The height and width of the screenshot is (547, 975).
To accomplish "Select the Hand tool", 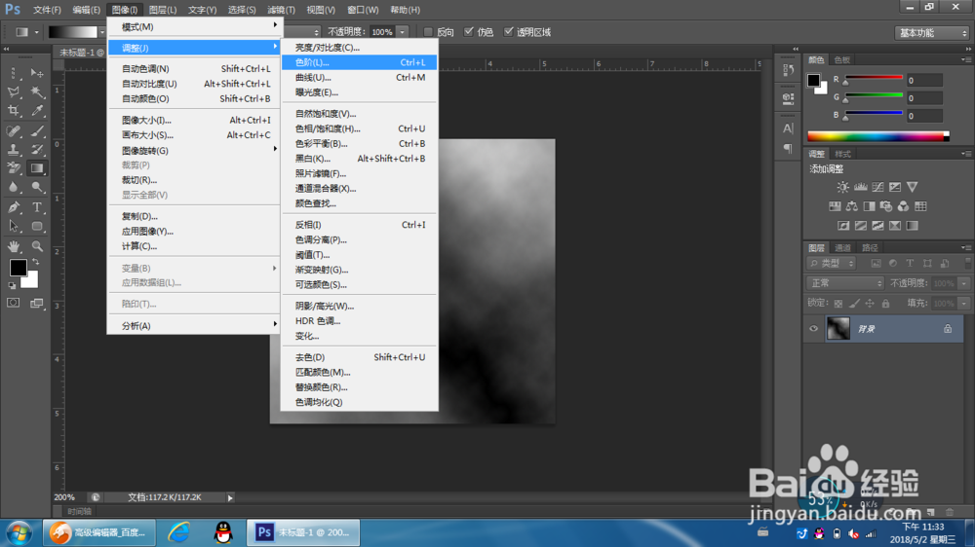I will (14, 246).
